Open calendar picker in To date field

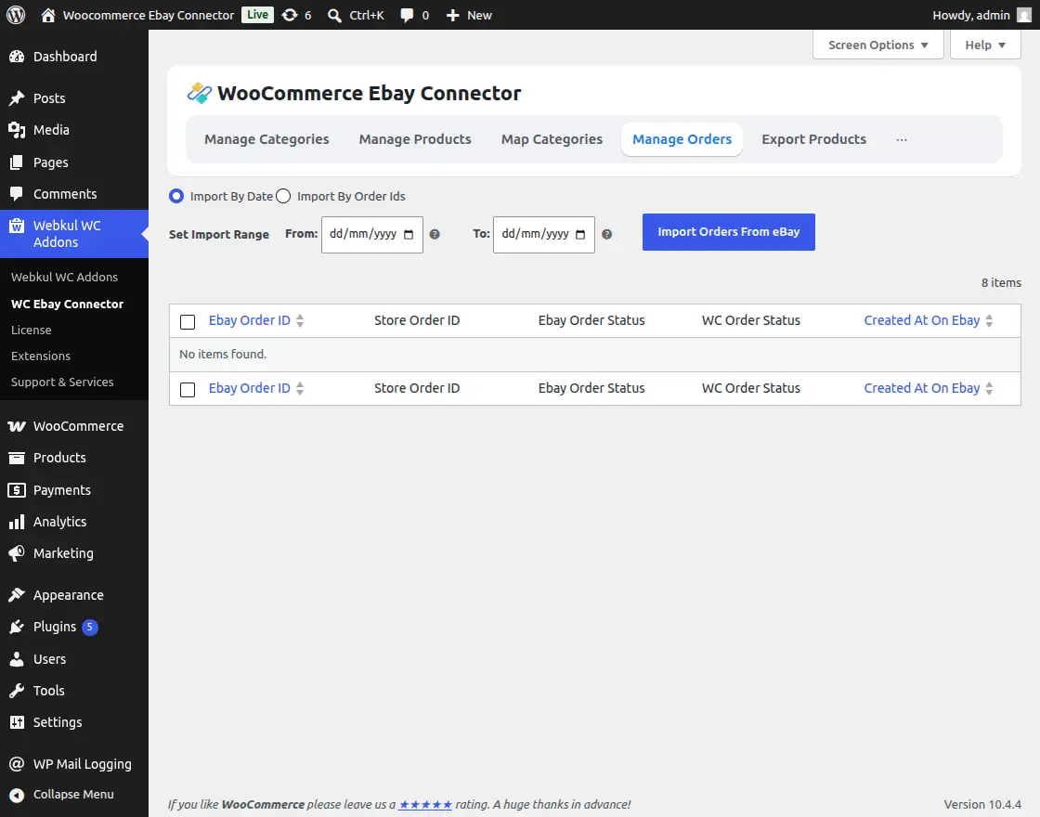pos(580,234)
